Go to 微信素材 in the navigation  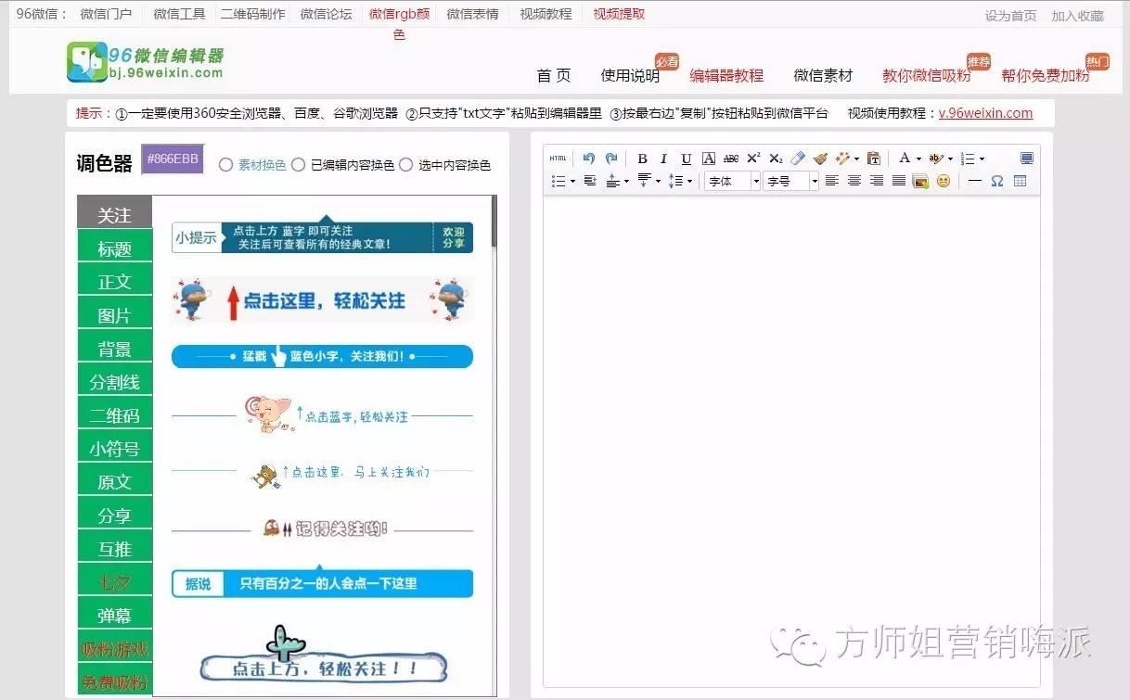click(822, 76)
